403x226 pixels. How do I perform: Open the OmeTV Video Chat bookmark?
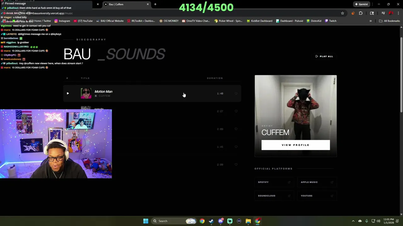[x=196, y=21]
